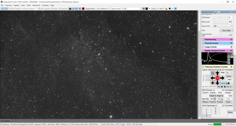Click the Go To button
The width and height of the screenshot is (236, 126).
pyautogui.click(x=229, y=87)
